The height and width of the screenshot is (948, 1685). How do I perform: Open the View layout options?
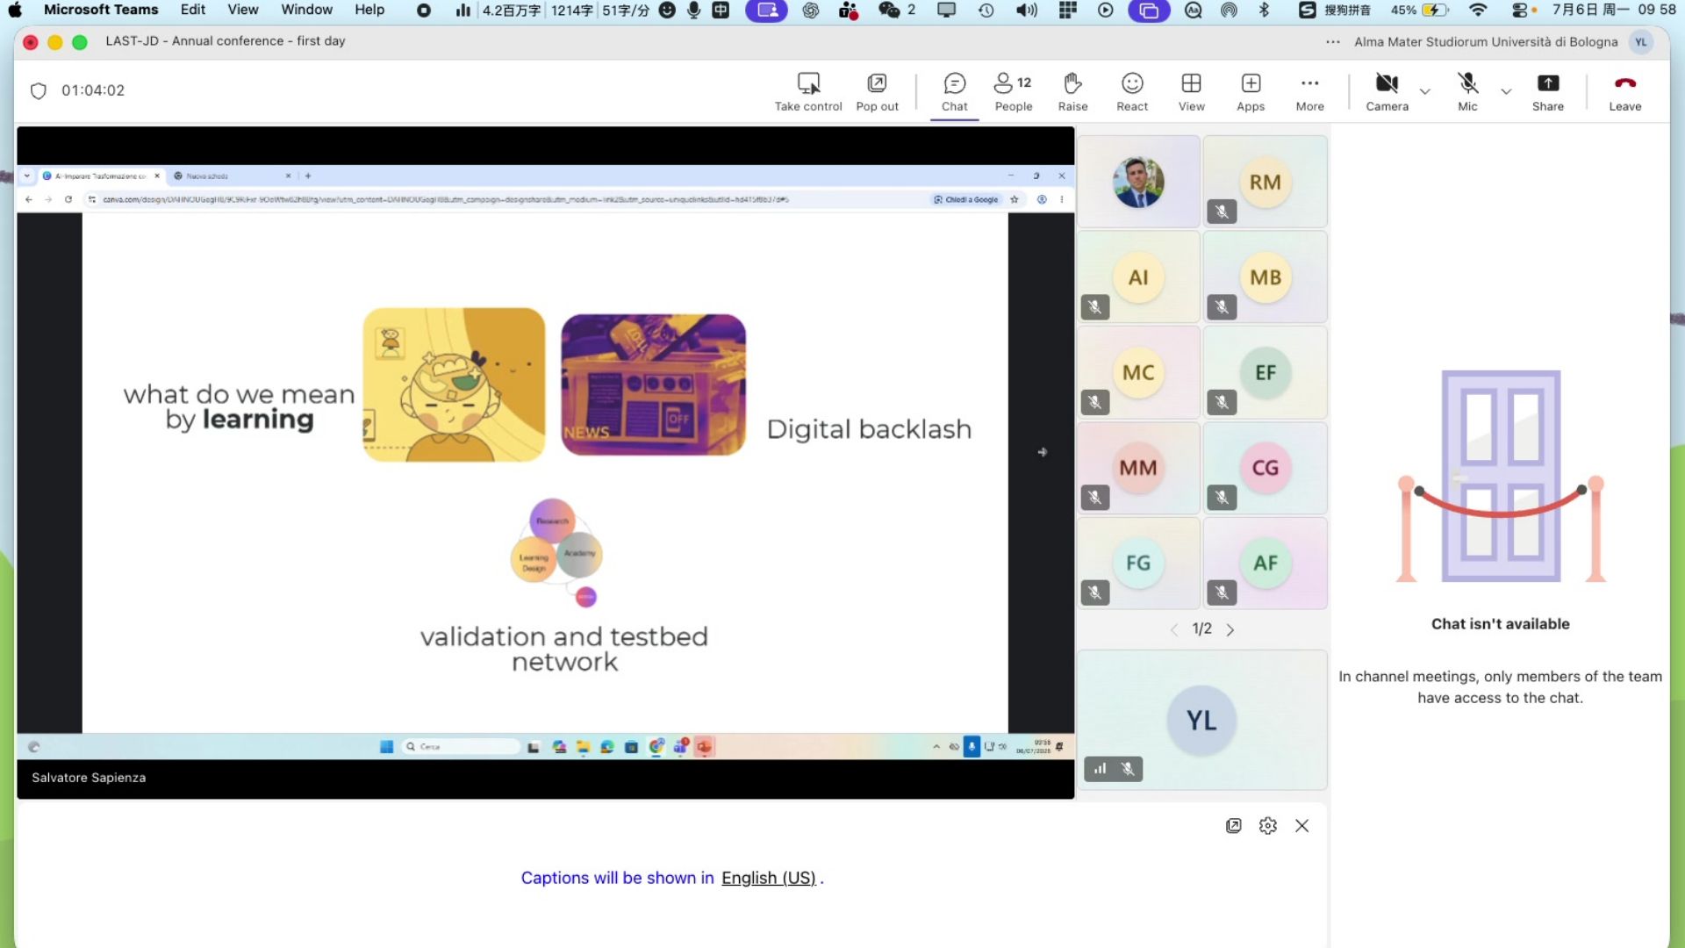tap(1191, 92)
